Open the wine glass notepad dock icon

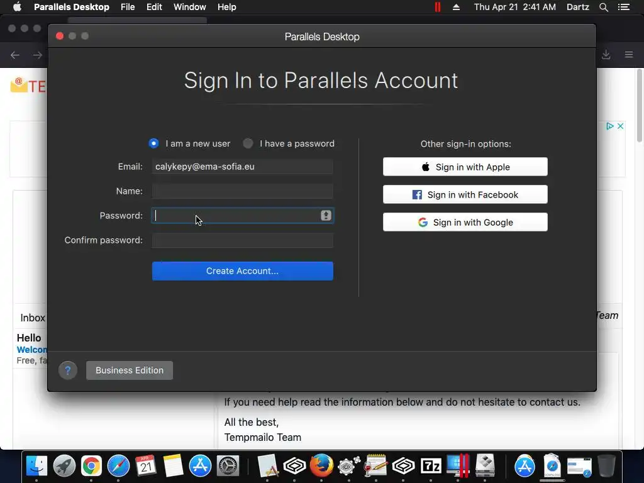click(376, 466)
